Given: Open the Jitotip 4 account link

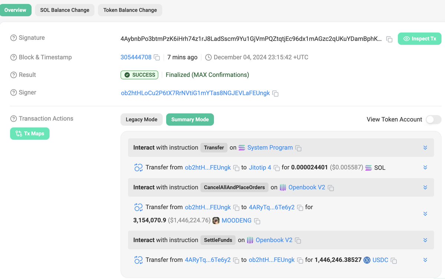Looking at the screenshot, I should coord(260,168).
